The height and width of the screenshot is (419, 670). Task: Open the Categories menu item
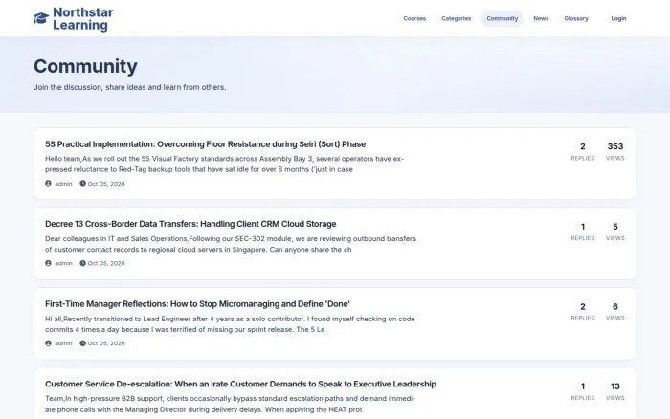(456, 18)
